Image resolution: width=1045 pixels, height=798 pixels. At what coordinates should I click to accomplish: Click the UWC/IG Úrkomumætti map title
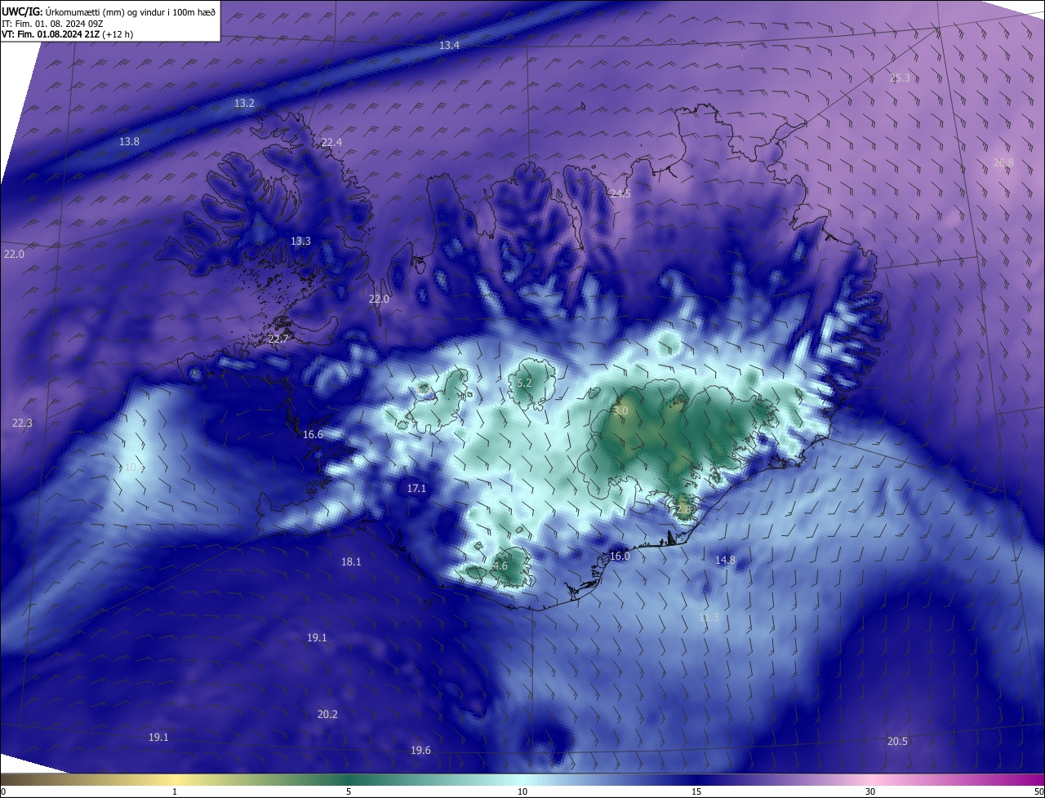click(109, 11)
